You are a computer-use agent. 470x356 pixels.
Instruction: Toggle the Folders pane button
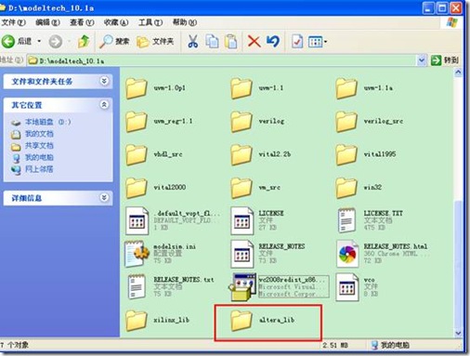(x=155, y=41)
